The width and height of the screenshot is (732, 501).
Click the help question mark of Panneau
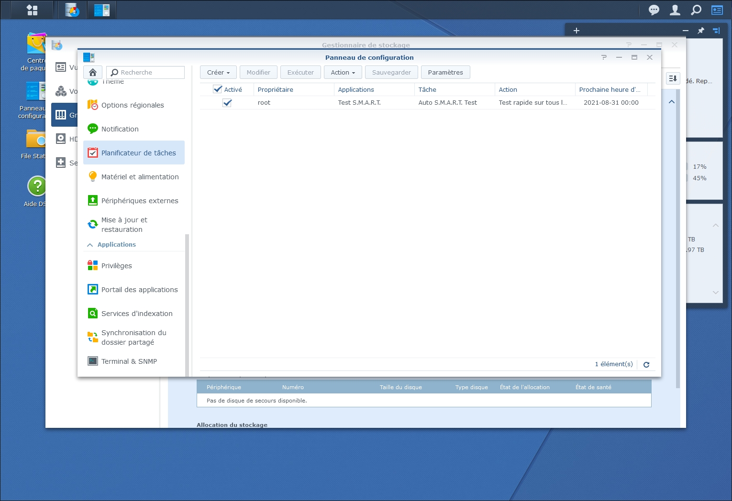click(604, 57)
